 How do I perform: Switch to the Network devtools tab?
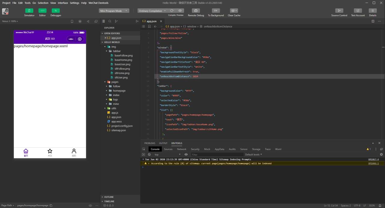(181, 149)
